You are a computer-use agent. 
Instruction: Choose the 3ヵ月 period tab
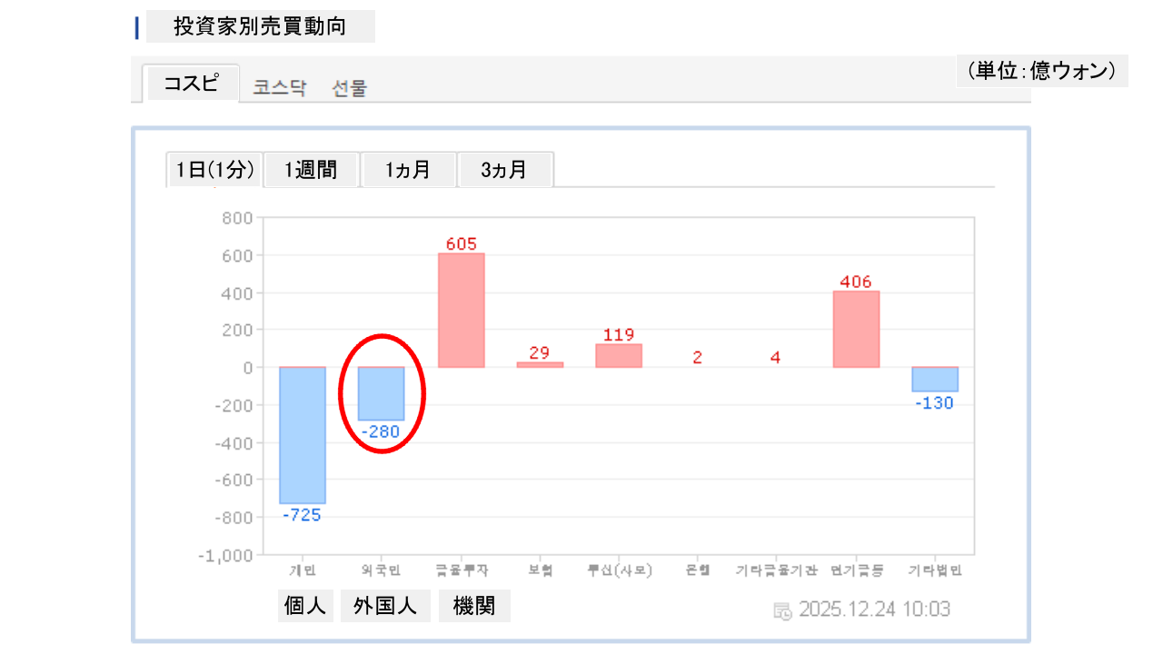[504, 170]
